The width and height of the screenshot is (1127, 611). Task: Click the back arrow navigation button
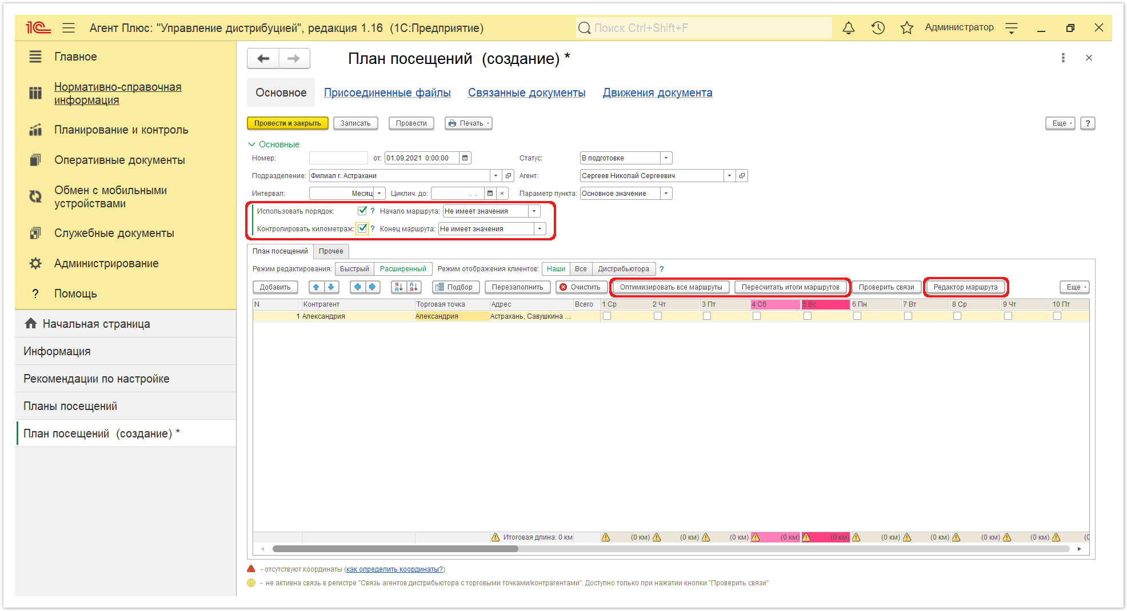263,58
